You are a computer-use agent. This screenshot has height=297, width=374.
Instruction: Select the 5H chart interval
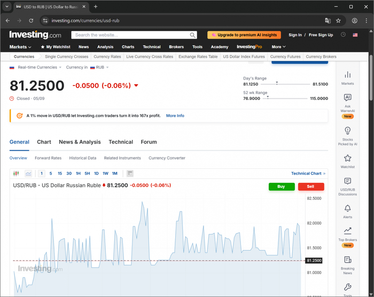click(x=87, y=174)
